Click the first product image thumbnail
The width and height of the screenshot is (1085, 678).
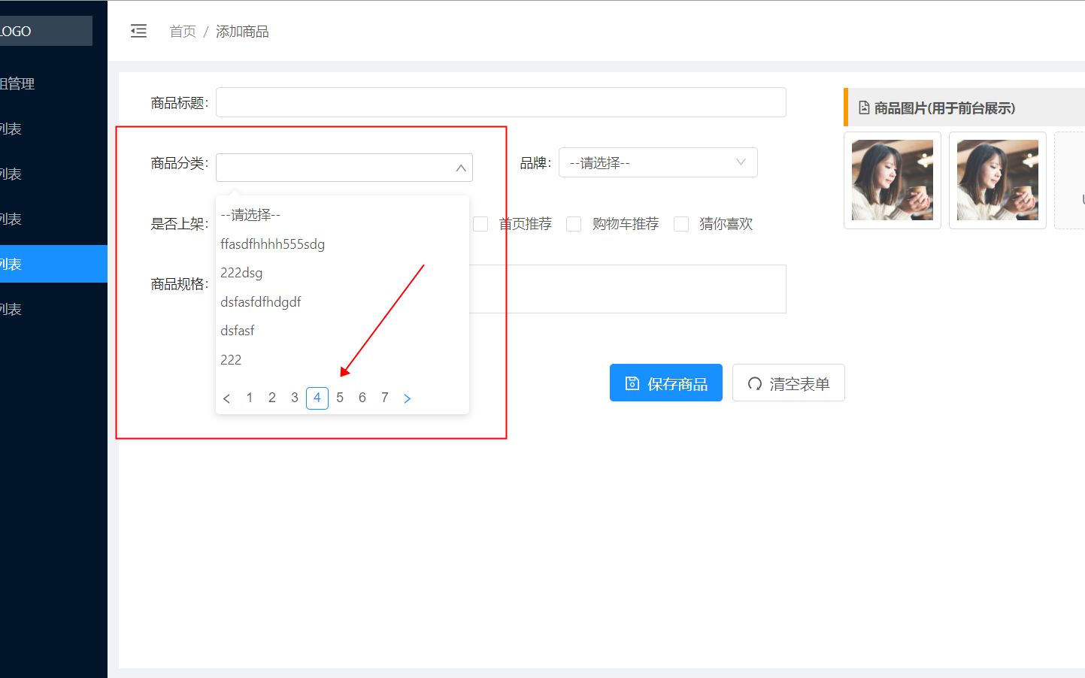pos(892,180)
